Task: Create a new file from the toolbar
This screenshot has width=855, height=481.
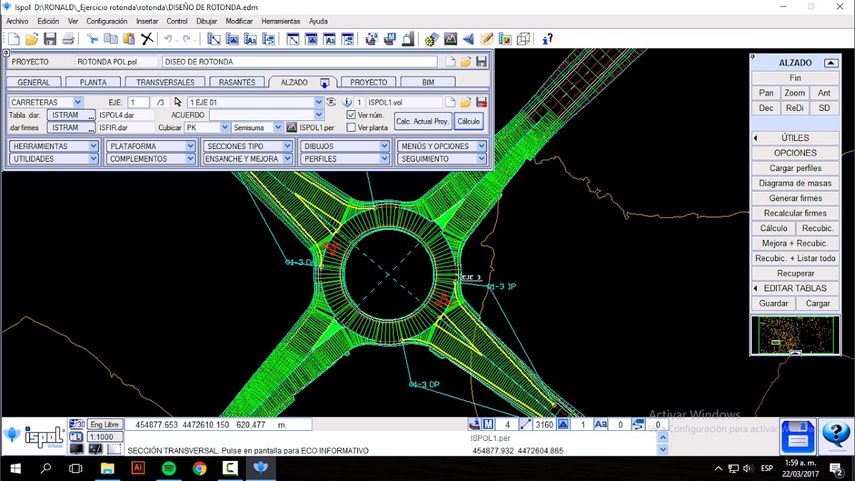Action: 13,39
